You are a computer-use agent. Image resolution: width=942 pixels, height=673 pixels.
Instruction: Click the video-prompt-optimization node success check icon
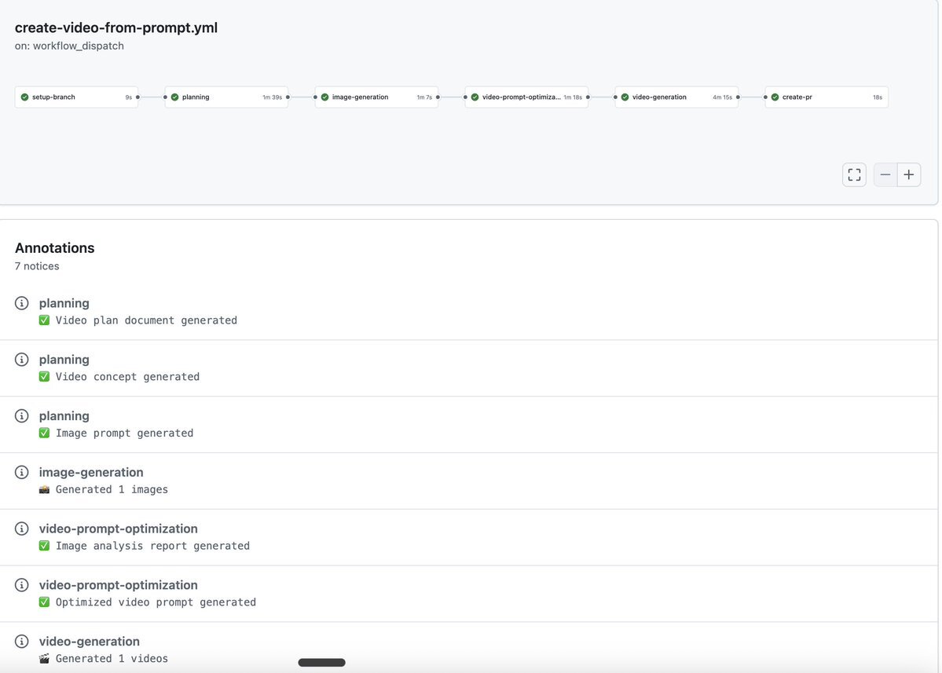tap(475, 97)
